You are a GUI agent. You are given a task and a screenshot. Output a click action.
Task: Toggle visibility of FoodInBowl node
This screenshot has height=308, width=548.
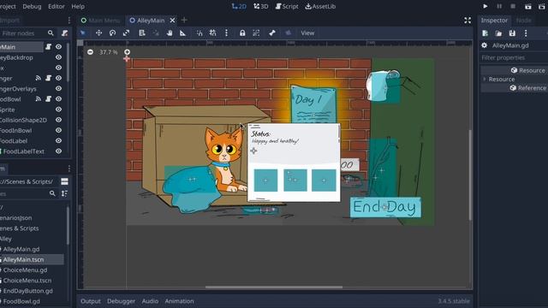(59, 130)
